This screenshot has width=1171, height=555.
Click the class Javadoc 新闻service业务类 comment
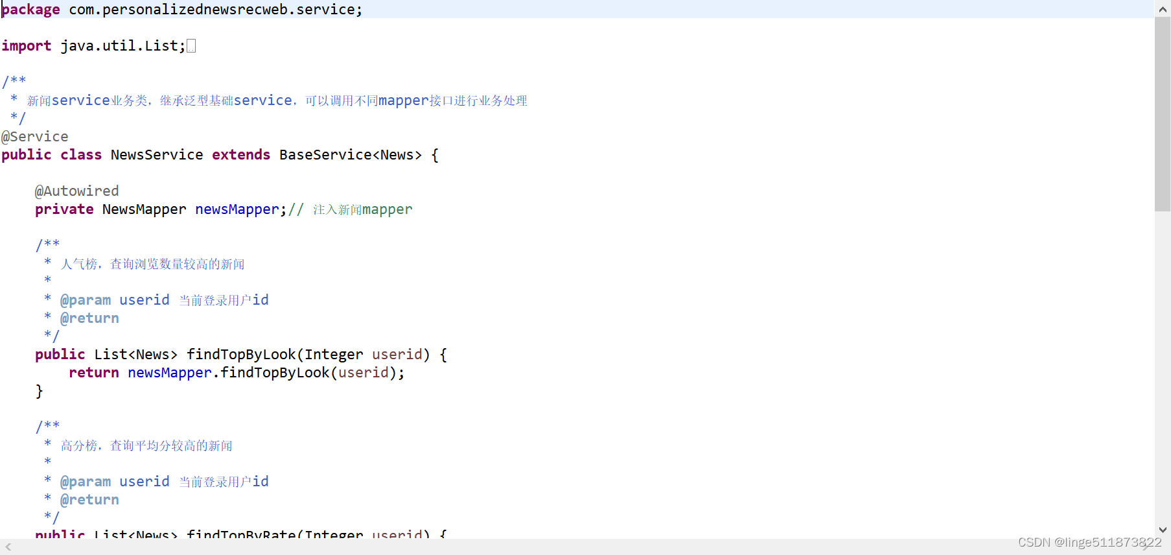(277, 100)
